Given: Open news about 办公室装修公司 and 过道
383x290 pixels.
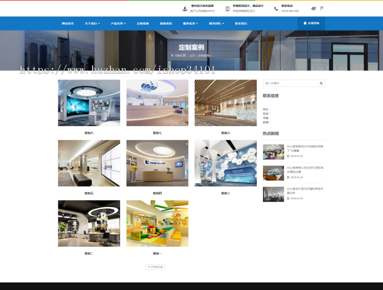Looking at the screenshot, I should (305, 169).
